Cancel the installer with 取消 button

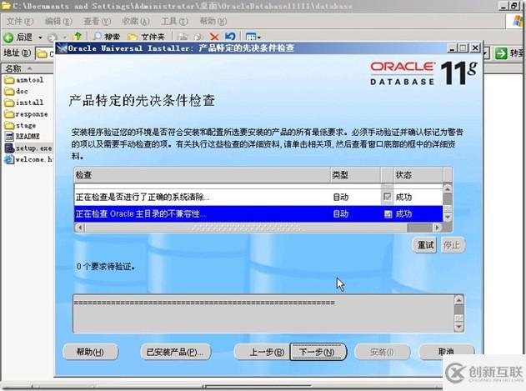pos(447,351)
